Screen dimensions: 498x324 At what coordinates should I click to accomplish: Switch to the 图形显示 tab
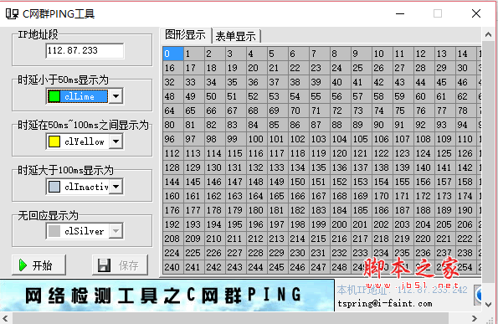[x=185, y=35]
